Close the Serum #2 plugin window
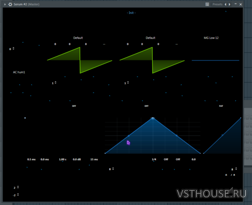The height and width of the screenshot is (205, 252). tap(240, 5)
